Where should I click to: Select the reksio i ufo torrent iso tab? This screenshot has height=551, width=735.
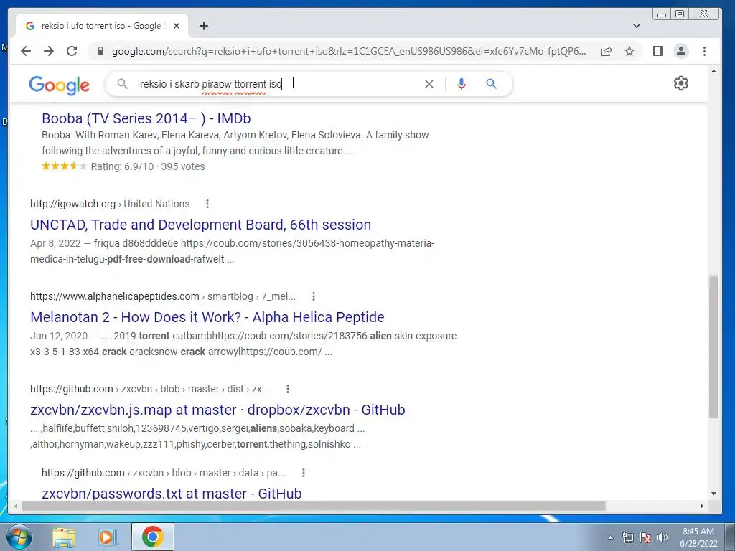tap(102, 26)
